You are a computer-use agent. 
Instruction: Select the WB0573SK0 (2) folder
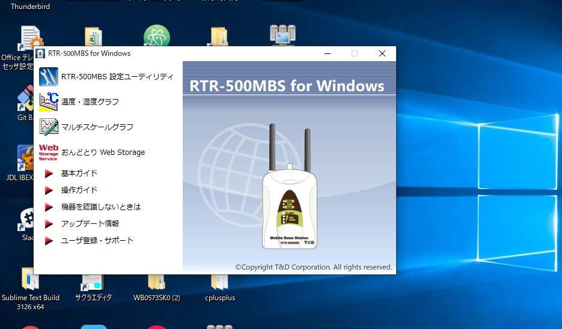[157, 288]
